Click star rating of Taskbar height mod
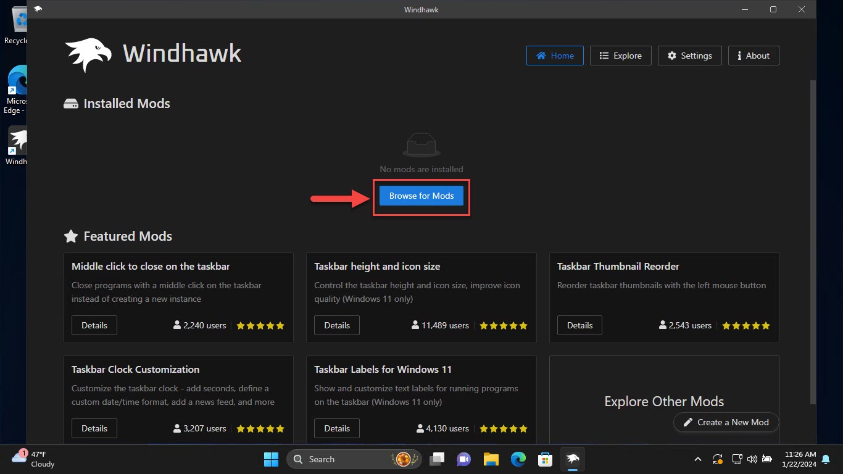The width and height of the screenshot is (843, 474). click(x=504, y=325)
